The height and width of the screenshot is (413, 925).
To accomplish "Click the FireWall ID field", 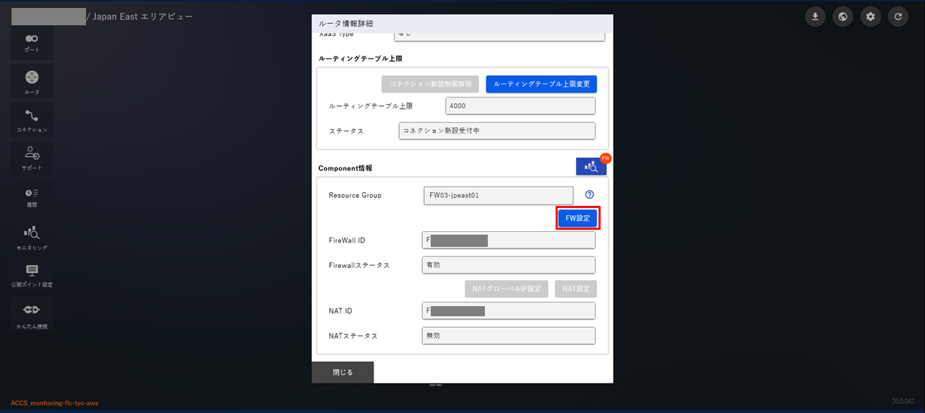I will [509, 240].
